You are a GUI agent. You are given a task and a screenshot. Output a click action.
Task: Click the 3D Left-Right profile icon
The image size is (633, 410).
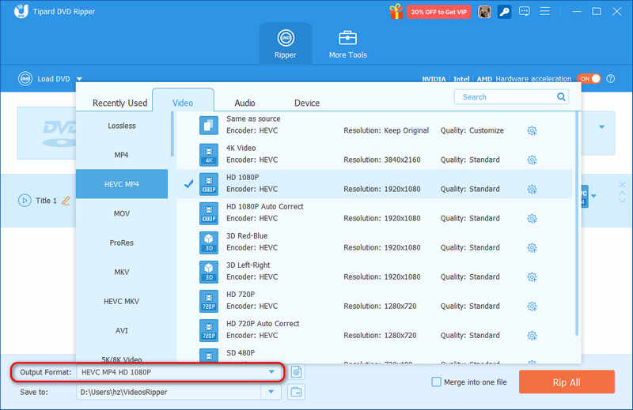tap(209, 272)
